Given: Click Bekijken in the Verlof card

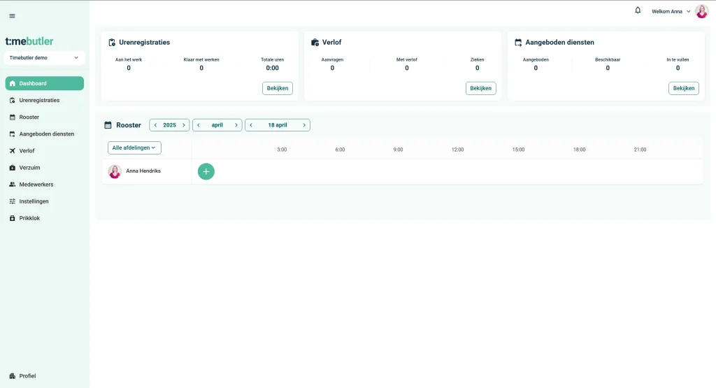Looking at the screenshot, I should 481,88.
